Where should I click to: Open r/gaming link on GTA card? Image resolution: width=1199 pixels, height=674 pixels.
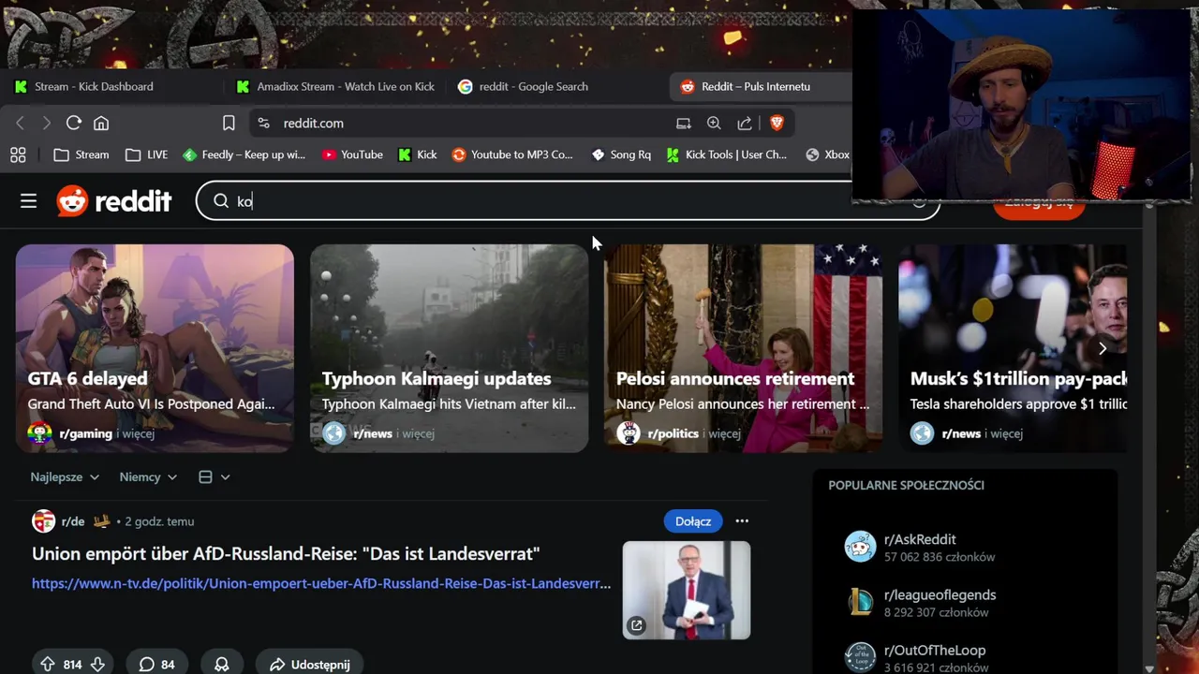coord(85,433)
